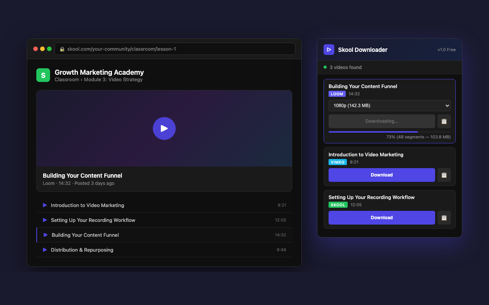Click the yellow minimize window dot
The width and height of the screenshot is (489, 305).
tap(42, 49)
